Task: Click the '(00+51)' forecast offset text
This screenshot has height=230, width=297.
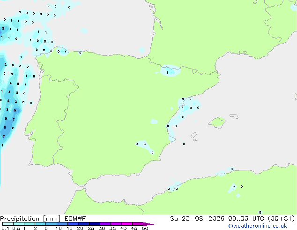Action: click(281, 219)
